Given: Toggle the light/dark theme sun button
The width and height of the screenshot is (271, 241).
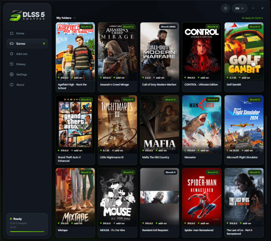Looking at the screenshot, I should (x=225, y=8).
